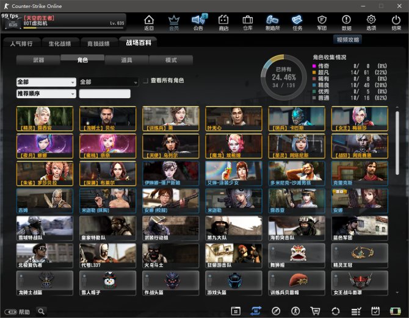
Task: Open the 任务 missions icon
Action: coord(297,23)
